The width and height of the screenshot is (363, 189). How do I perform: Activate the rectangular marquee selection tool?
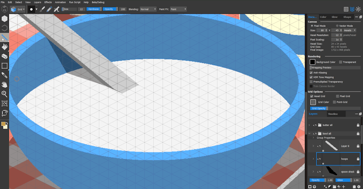click(x=4, y=66)
